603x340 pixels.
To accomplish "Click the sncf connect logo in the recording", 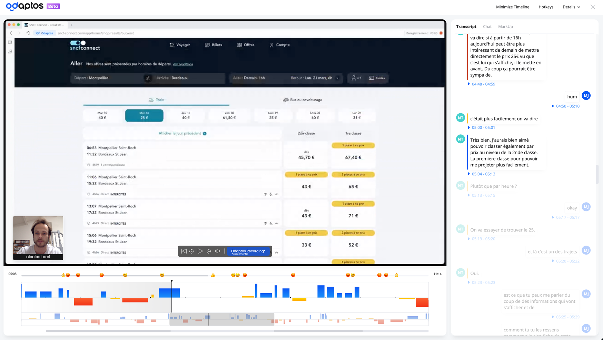I will 85,45.
